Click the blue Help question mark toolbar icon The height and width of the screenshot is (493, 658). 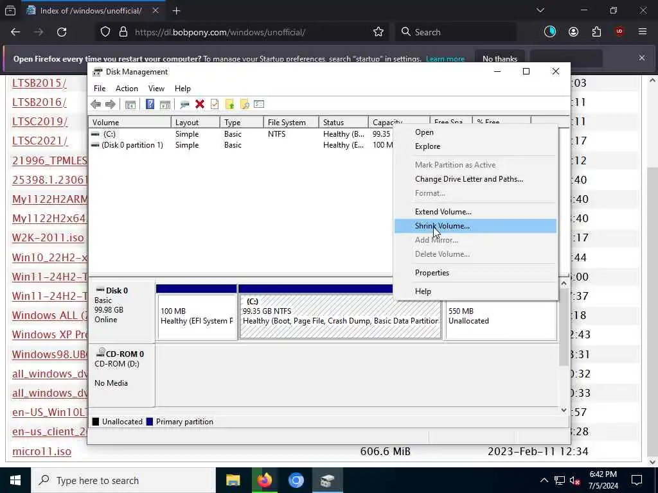pyautogui.click(x=150, y=105)
